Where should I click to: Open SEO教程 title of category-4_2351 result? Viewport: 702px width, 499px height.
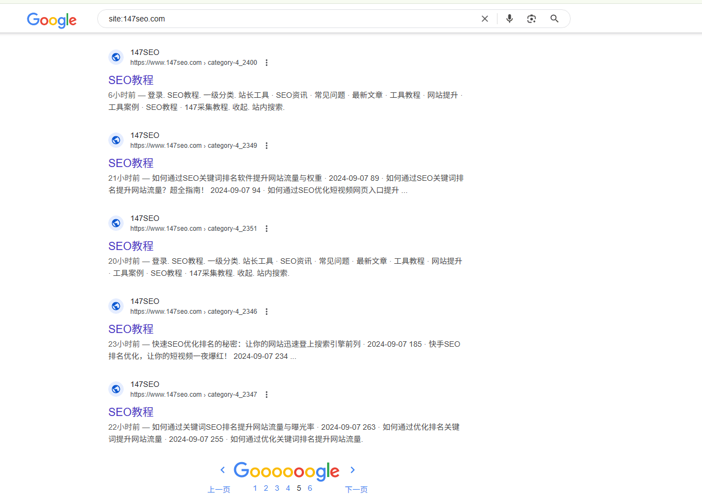click(131, 246)
